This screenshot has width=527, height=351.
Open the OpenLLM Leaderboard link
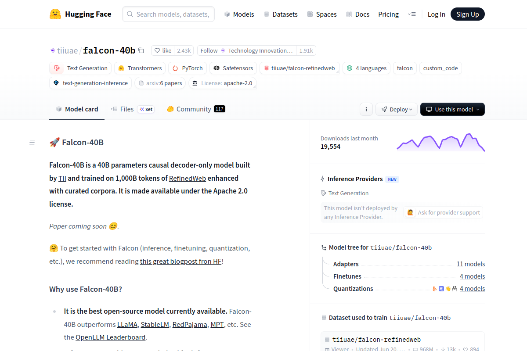[110, 337]
